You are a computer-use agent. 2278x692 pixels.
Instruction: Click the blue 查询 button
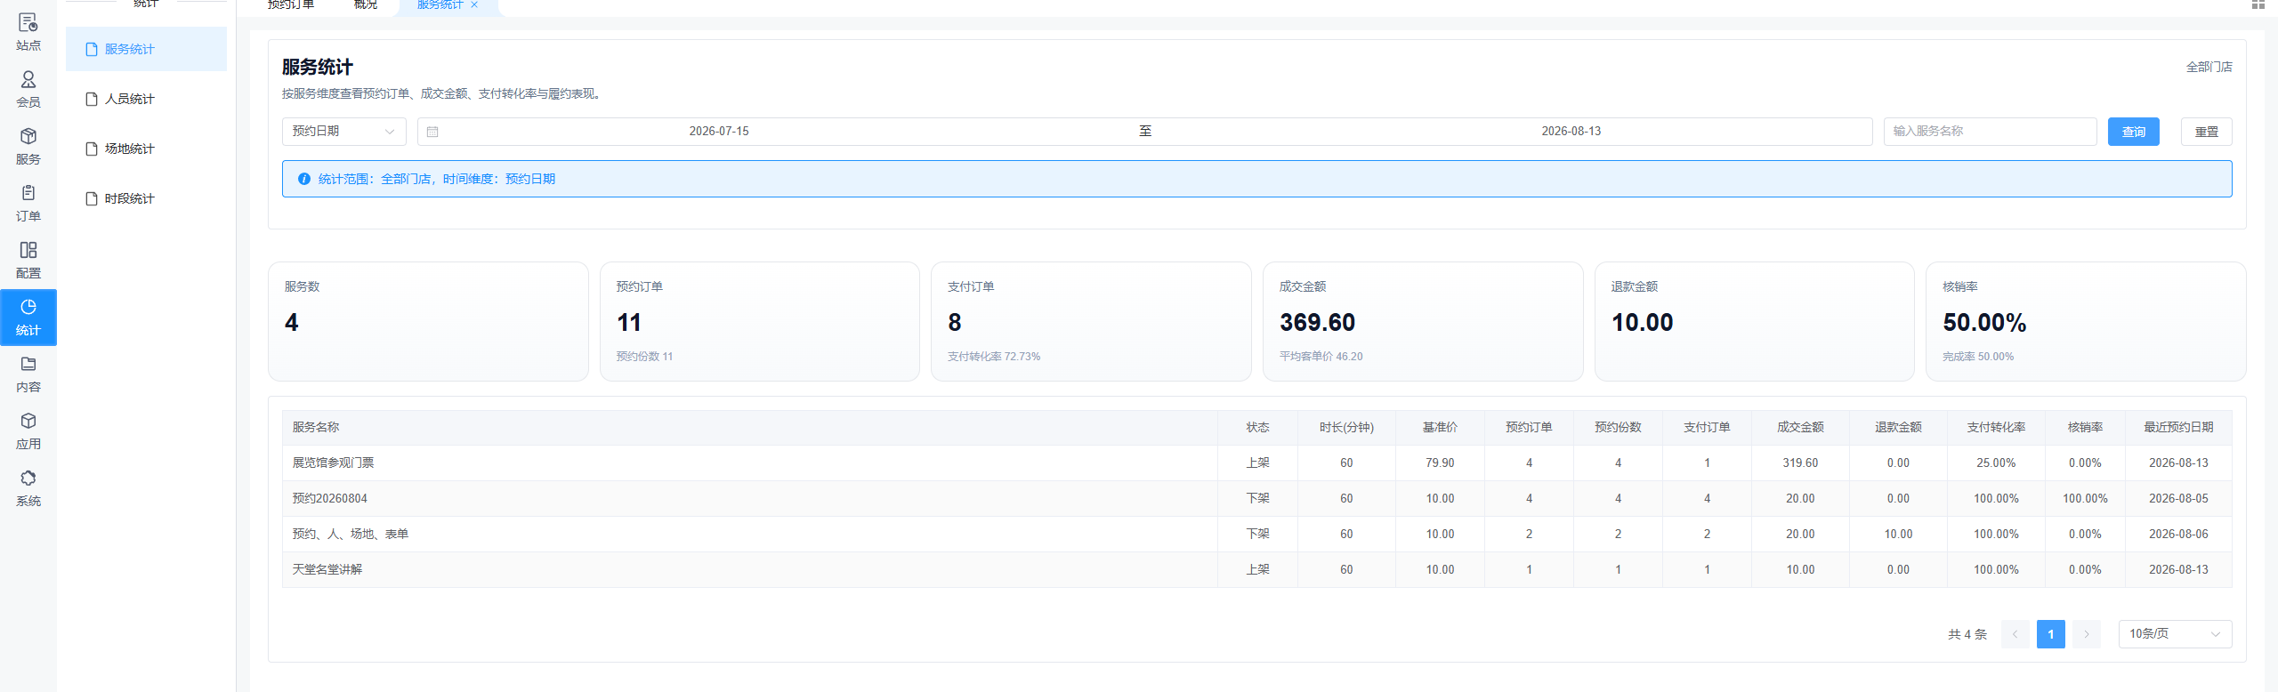coord(2133,132)
